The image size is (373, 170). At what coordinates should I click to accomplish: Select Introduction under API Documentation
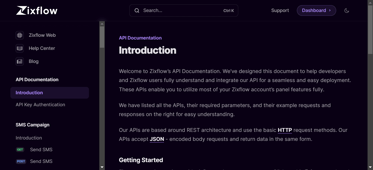(29, 93)
